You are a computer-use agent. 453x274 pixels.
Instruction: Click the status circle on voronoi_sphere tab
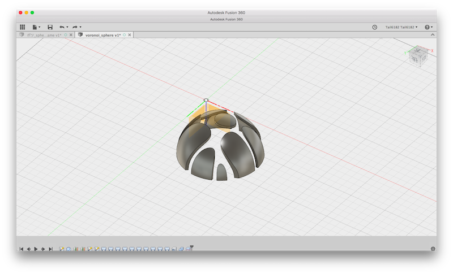click(124, 35)
